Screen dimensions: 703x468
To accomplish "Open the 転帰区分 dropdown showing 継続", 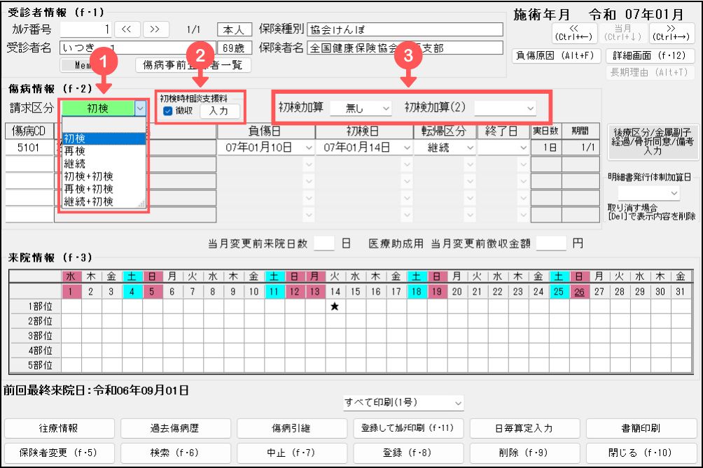I will coord(445,148).
